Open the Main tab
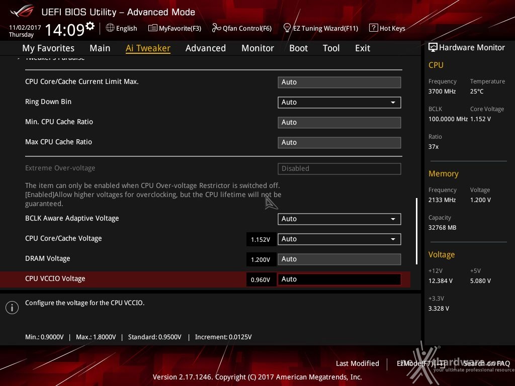Viewport: 515px width, 386px height. (100, 48)
